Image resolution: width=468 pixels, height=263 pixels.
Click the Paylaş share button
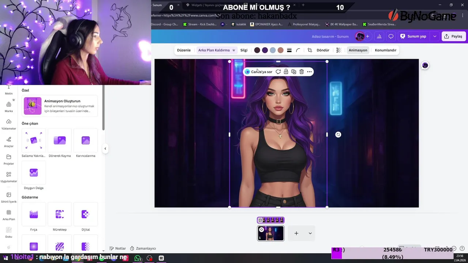pyautogui.click(x=453, y=36)
